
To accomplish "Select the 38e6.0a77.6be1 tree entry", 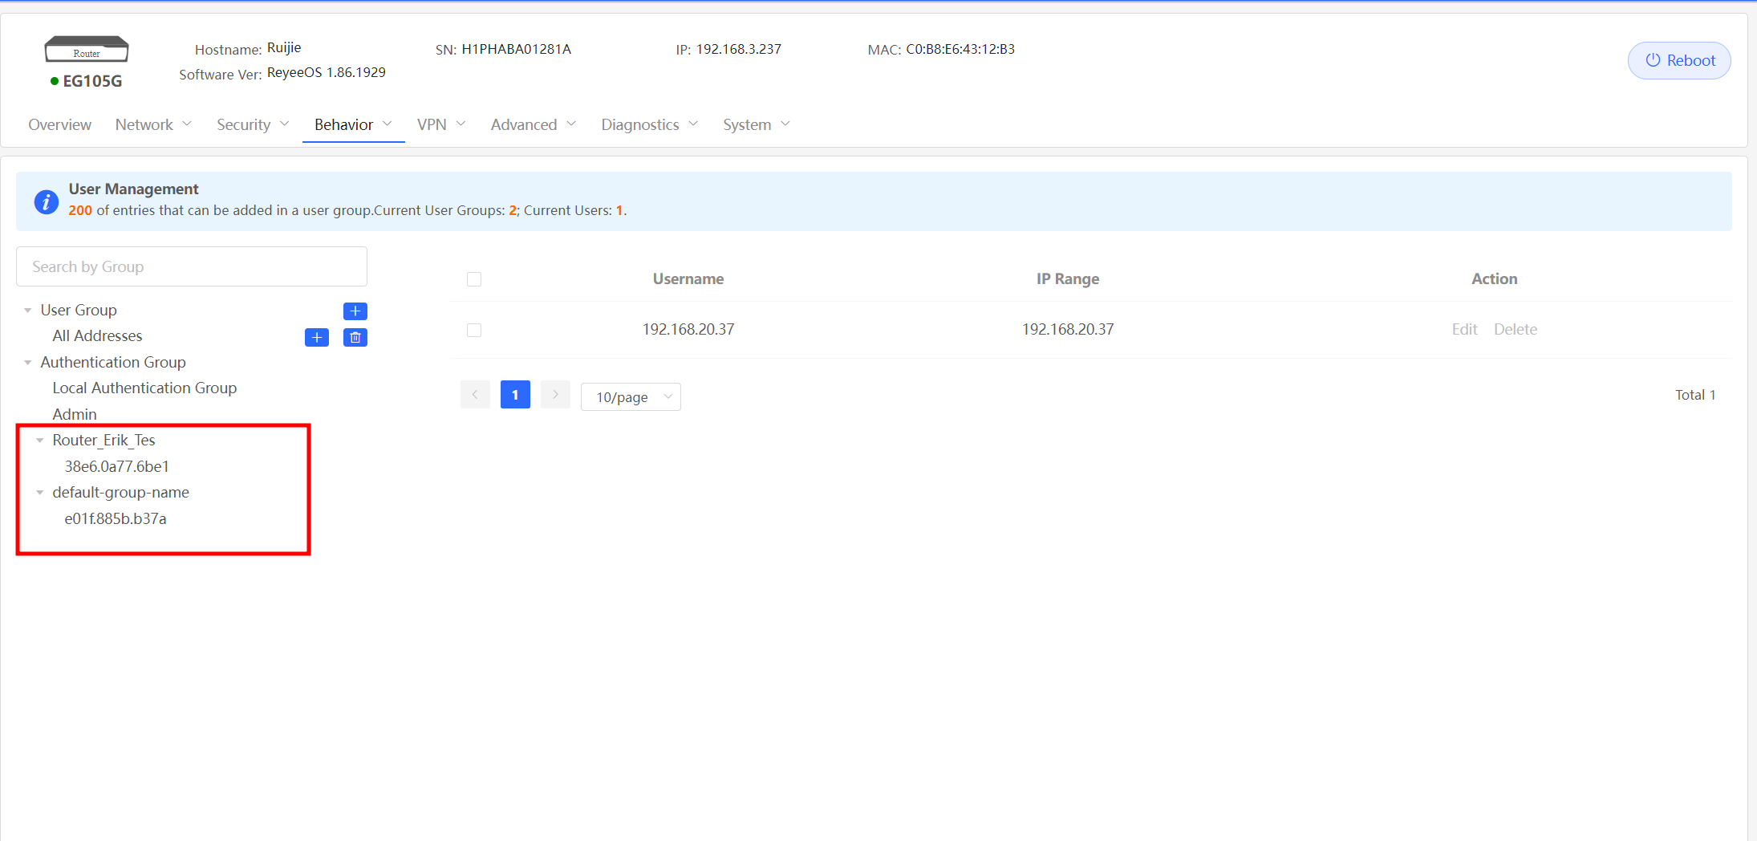I will pyautogui.click(x=117, y=466).
